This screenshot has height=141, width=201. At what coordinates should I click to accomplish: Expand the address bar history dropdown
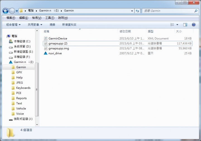click(x=132, y=11)
